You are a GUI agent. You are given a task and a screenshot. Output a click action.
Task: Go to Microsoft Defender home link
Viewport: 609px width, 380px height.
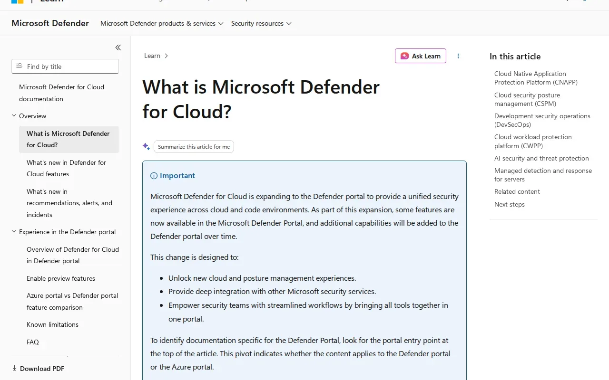click(50, 23)
